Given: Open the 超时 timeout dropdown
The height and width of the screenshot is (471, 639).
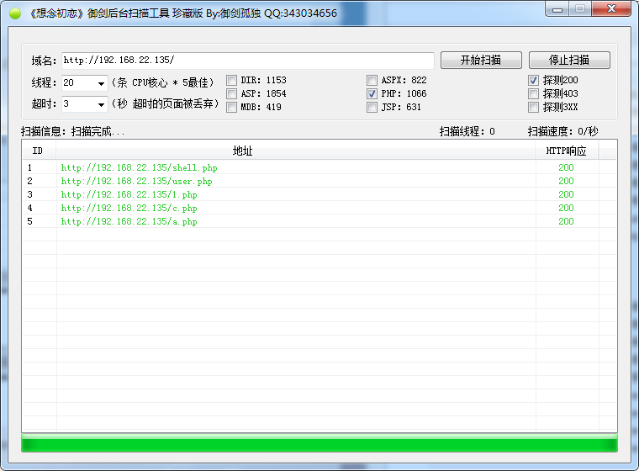Looking at the screenshot, I should [x=101, y=104].
